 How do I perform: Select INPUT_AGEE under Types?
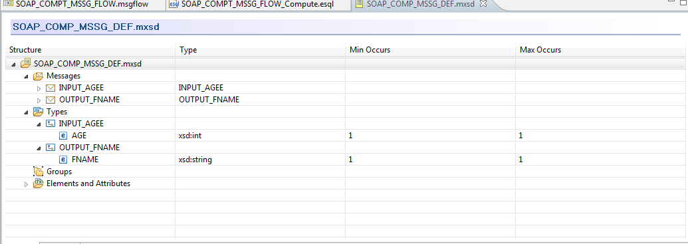[x=81, y=124]
